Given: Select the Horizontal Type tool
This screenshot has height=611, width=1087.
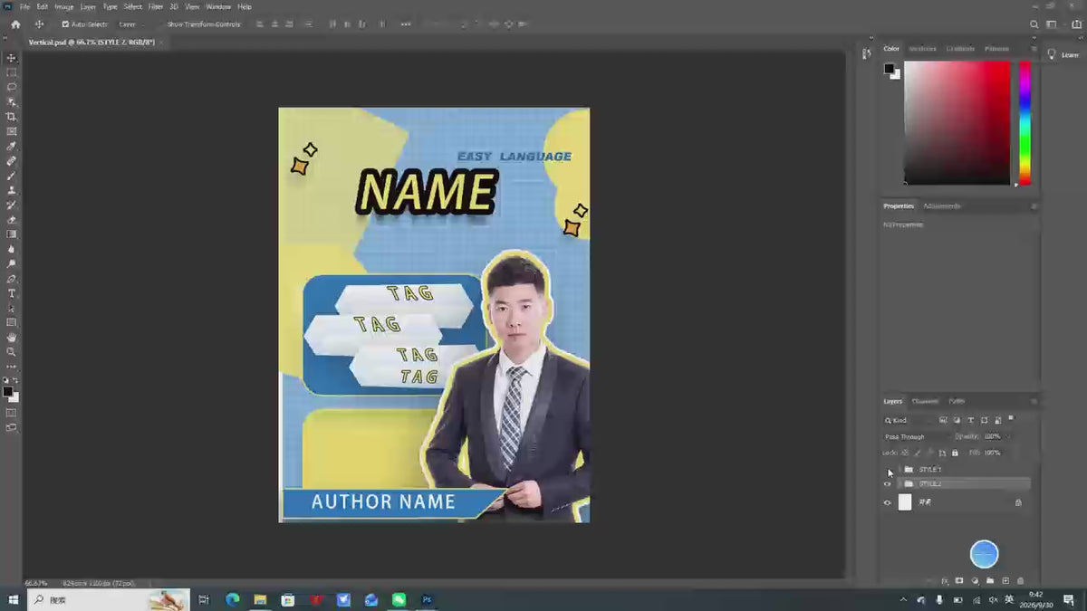Looking at the screenshot, I should tap(11, 293).
